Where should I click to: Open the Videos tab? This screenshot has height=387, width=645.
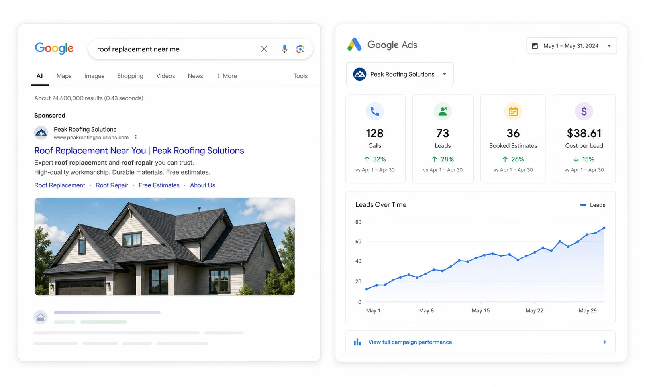coord(166,76)
